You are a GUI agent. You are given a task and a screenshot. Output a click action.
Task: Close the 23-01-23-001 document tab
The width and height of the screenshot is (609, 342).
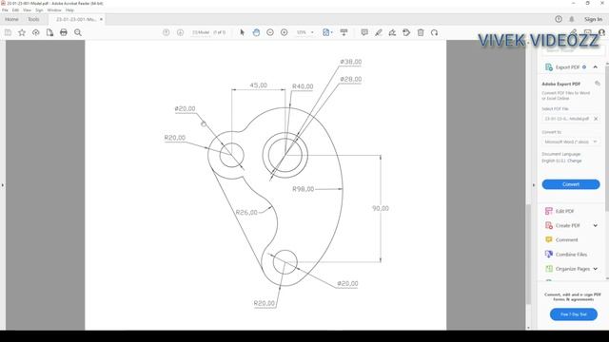point(101,19)
